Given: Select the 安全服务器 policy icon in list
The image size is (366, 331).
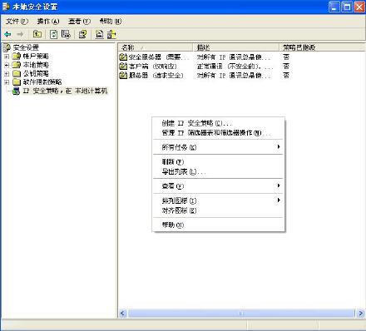Looking at the screenshot, I should pyautogui.click(x=123, y=57).
